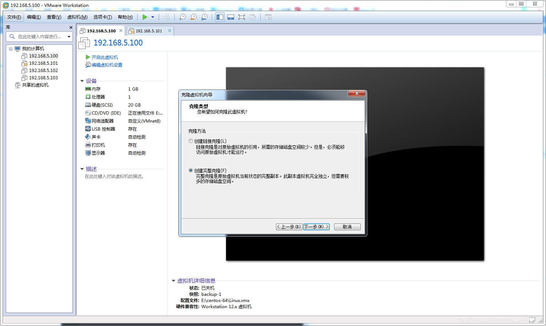Click the E:\centos-64\Linux.vmx config path
546x326 pixels.
point(225,300)
